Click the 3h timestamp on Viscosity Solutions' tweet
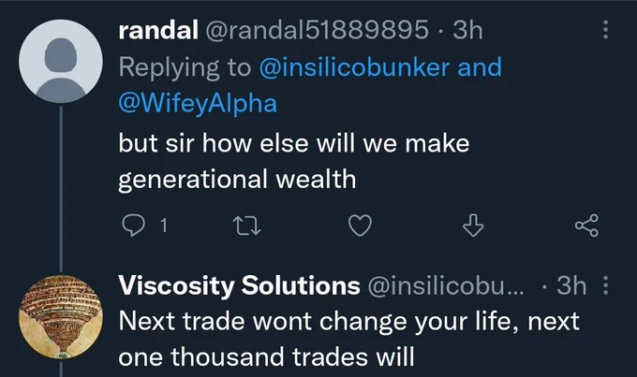This screenshot has height=377, width=637. [571, 285]
